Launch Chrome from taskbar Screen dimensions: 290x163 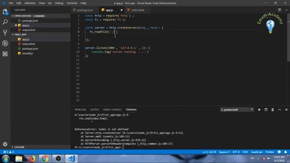[x=45, y=158]
